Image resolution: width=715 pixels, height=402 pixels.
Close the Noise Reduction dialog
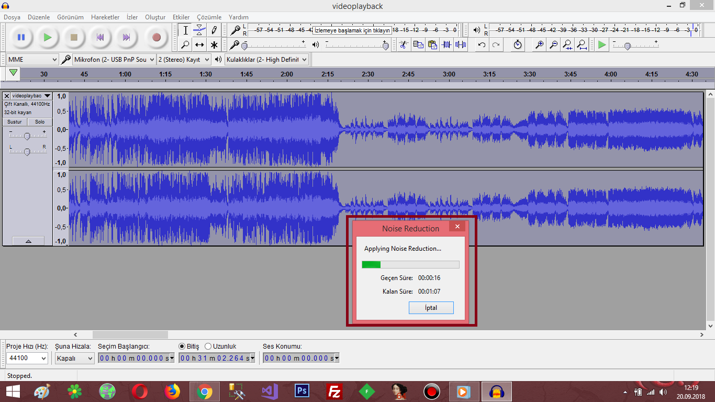(x=457, y=227)
